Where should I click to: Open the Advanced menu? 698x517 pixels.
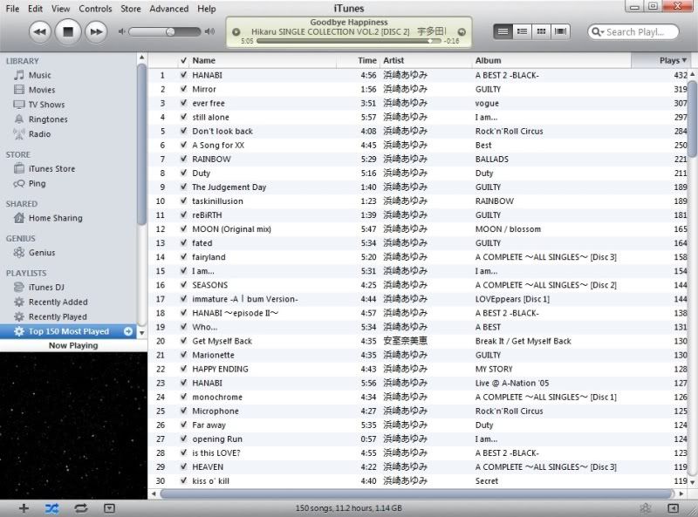[x=168, y=9]
